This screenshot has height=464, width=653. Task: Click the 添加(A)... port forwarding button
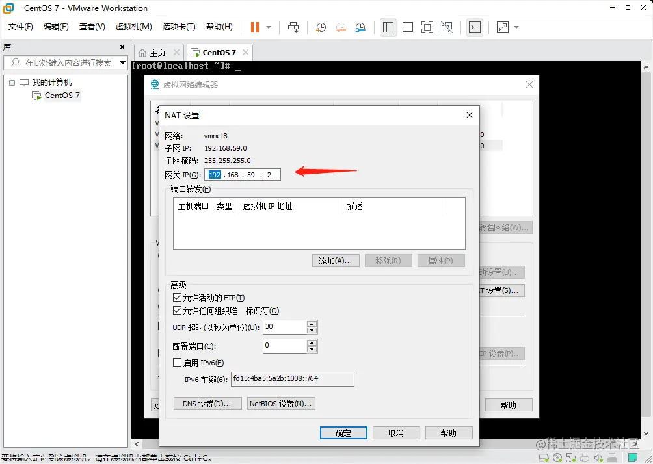(336, 261)
